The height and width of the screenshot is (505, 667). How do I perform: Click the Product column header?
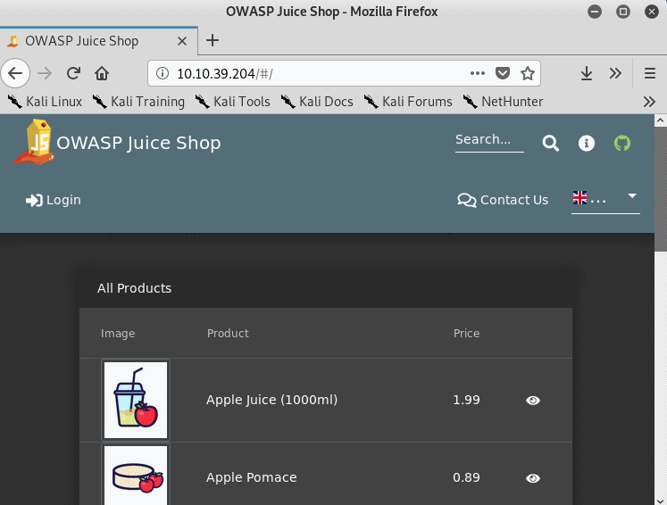(228, 334)
